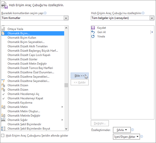Select Otomatik Düzelt Günler command
Viewport: 156px width, 143px height.
click(33, 59)
